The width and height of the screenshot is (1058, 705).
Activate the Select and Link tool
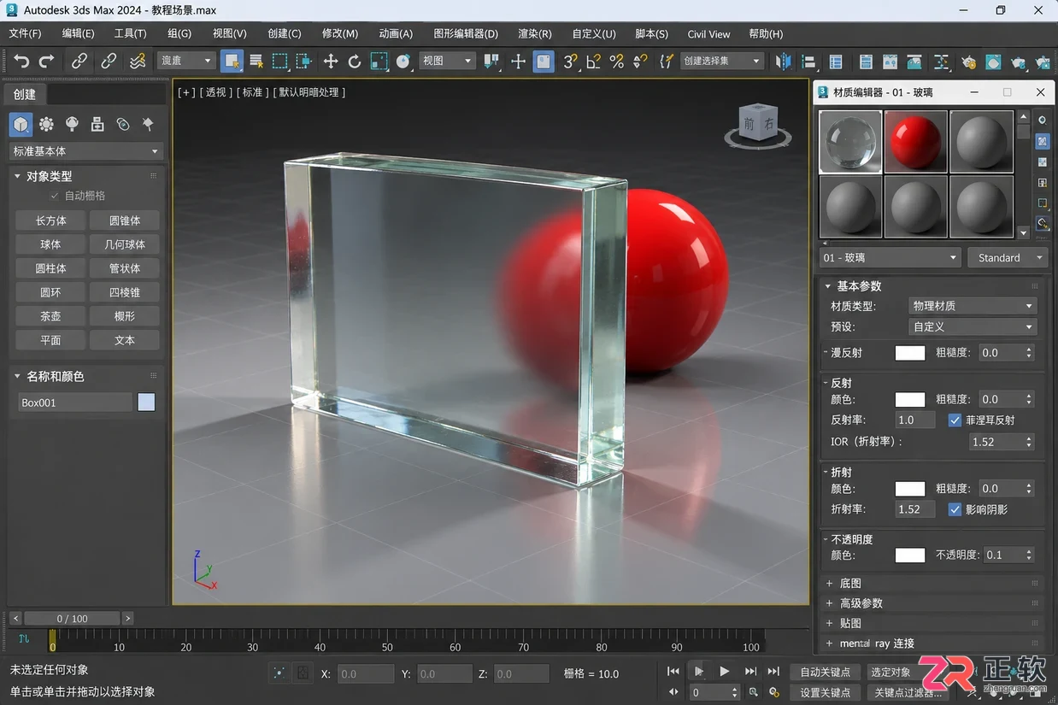coord(79,61)
